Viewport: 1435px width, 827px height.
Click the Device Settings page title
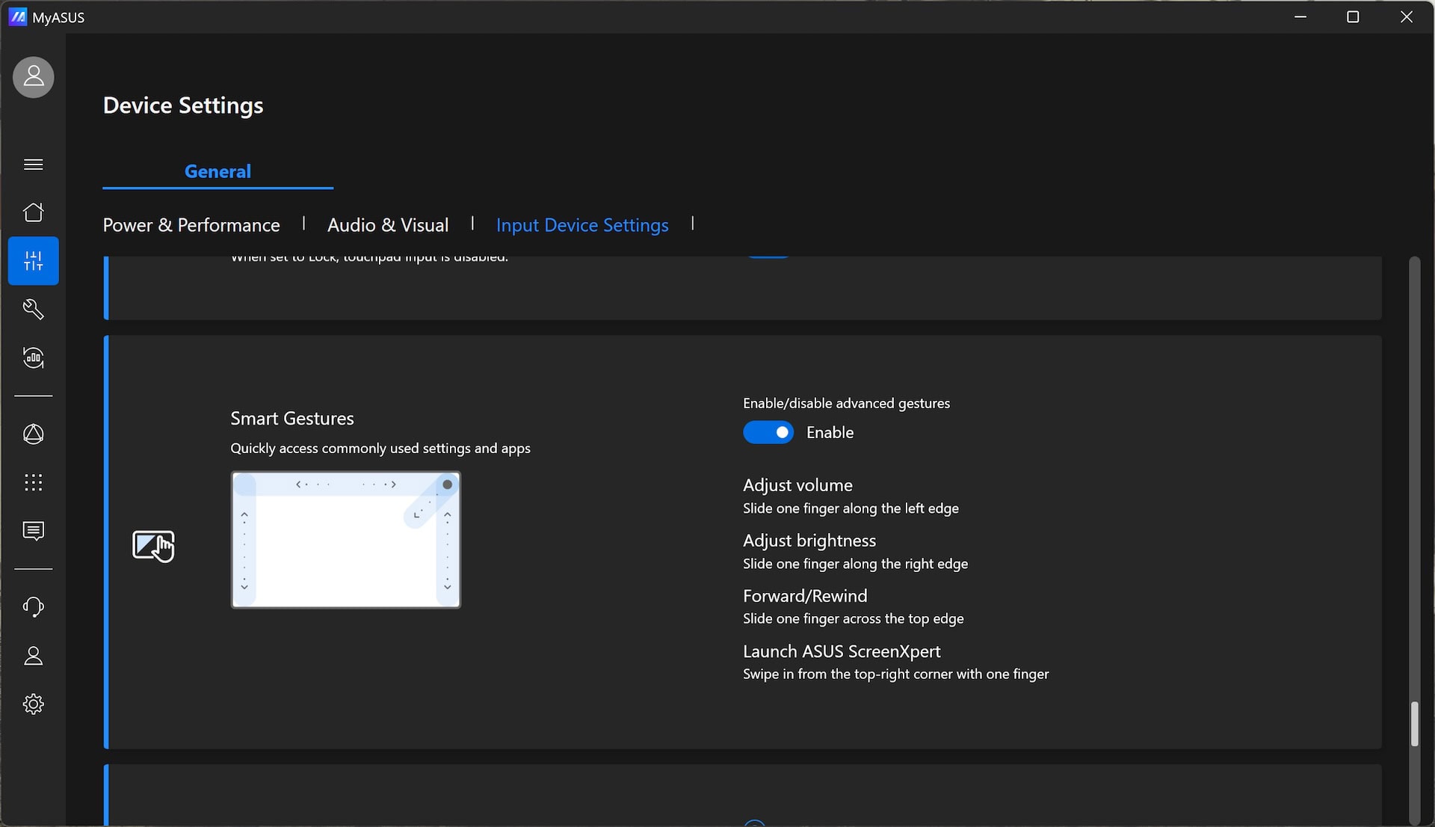pyautogui.click(x=183, y=105)
